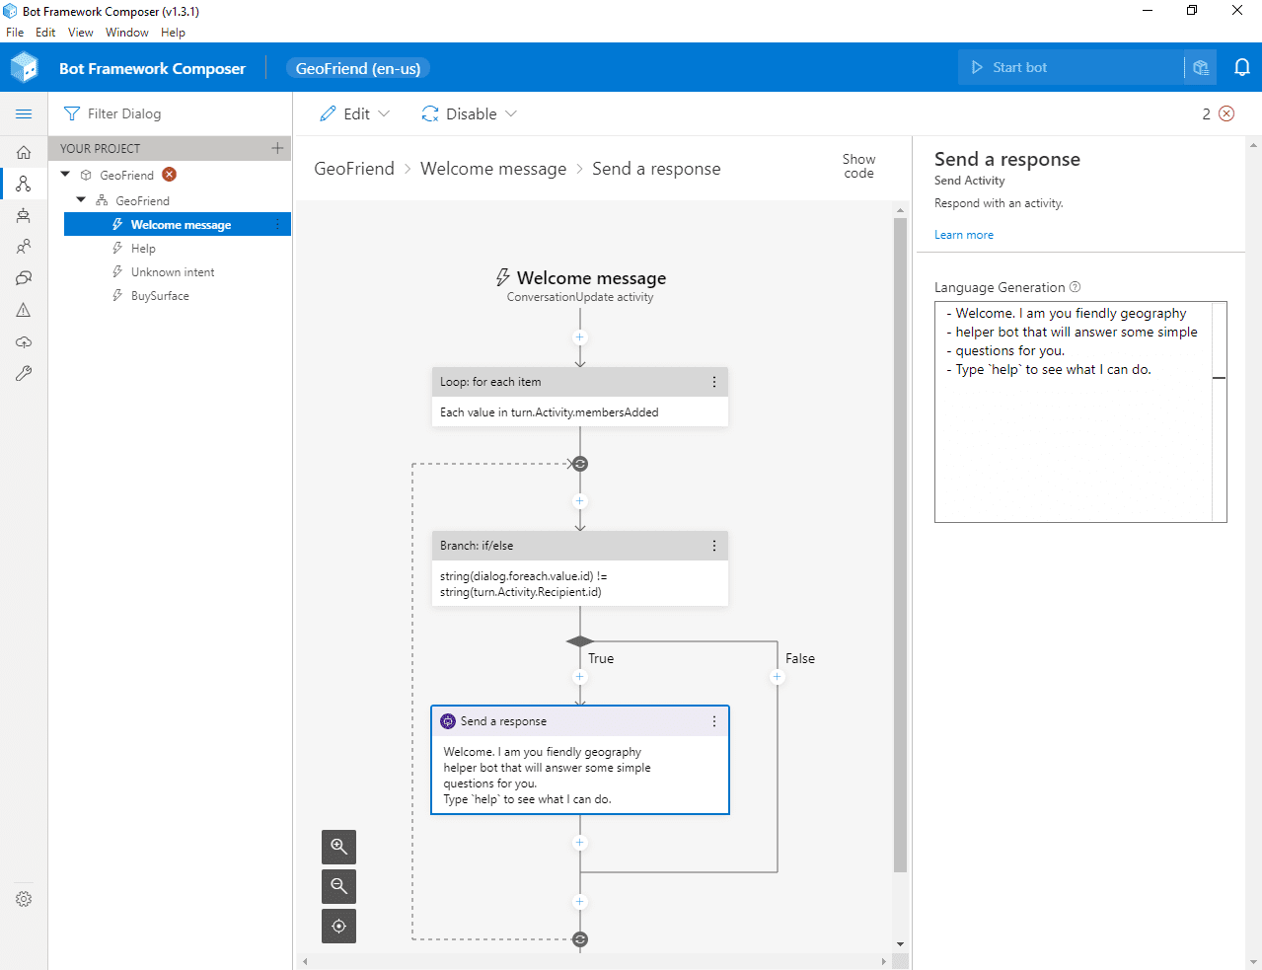Open the View menu
The height and width of the screenshot is (970, 1262).
click(x=80, y=33)
